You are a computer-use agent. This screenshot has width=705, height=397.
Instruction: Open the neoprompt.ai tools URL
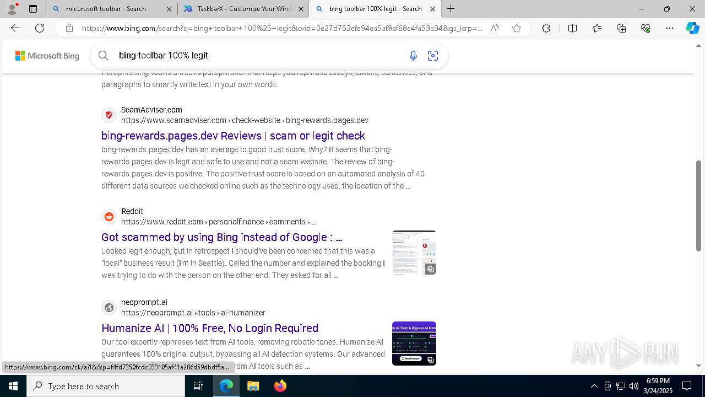[193, 313]
